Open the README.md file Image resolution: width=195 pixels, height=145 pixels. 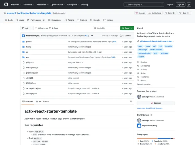[x=31, y=83]
